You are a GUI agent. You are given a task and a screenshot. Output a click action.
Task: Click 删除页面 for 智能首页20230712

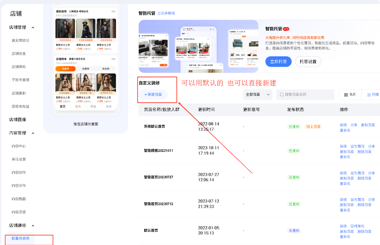364,205
